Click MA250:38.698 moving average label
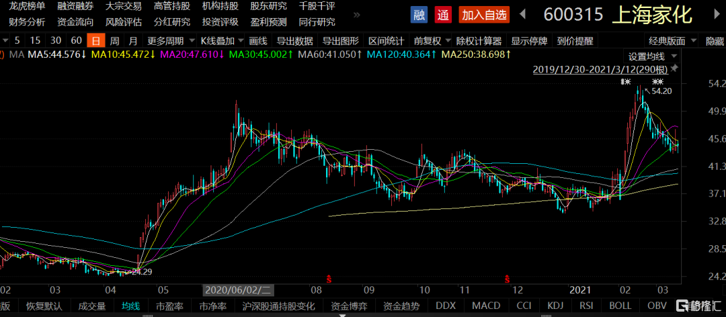The image size is (726, 317). (x=476, y=54)
